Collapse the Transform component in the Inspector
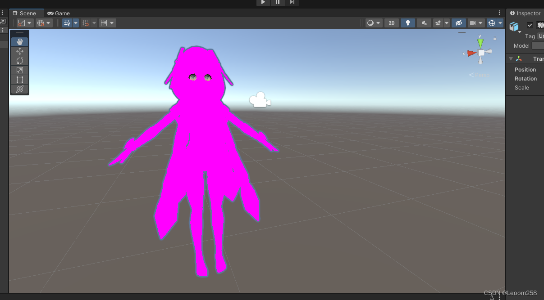Screen dimensions: 544x300 tap(511, 58)
